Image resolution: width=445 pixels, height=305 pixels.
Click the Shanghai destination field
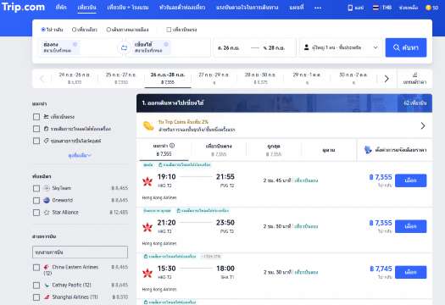click(x=170, y=47)
